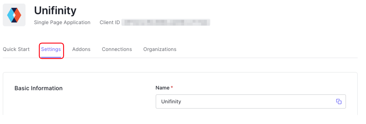Click the Unifinity application logo icon
Viewport: 366px width, 124px height.
pyautogui.click(x=14, y=15)
